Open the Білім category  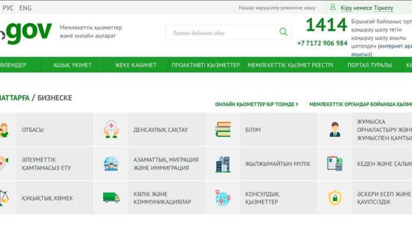(x=262, y=129)
